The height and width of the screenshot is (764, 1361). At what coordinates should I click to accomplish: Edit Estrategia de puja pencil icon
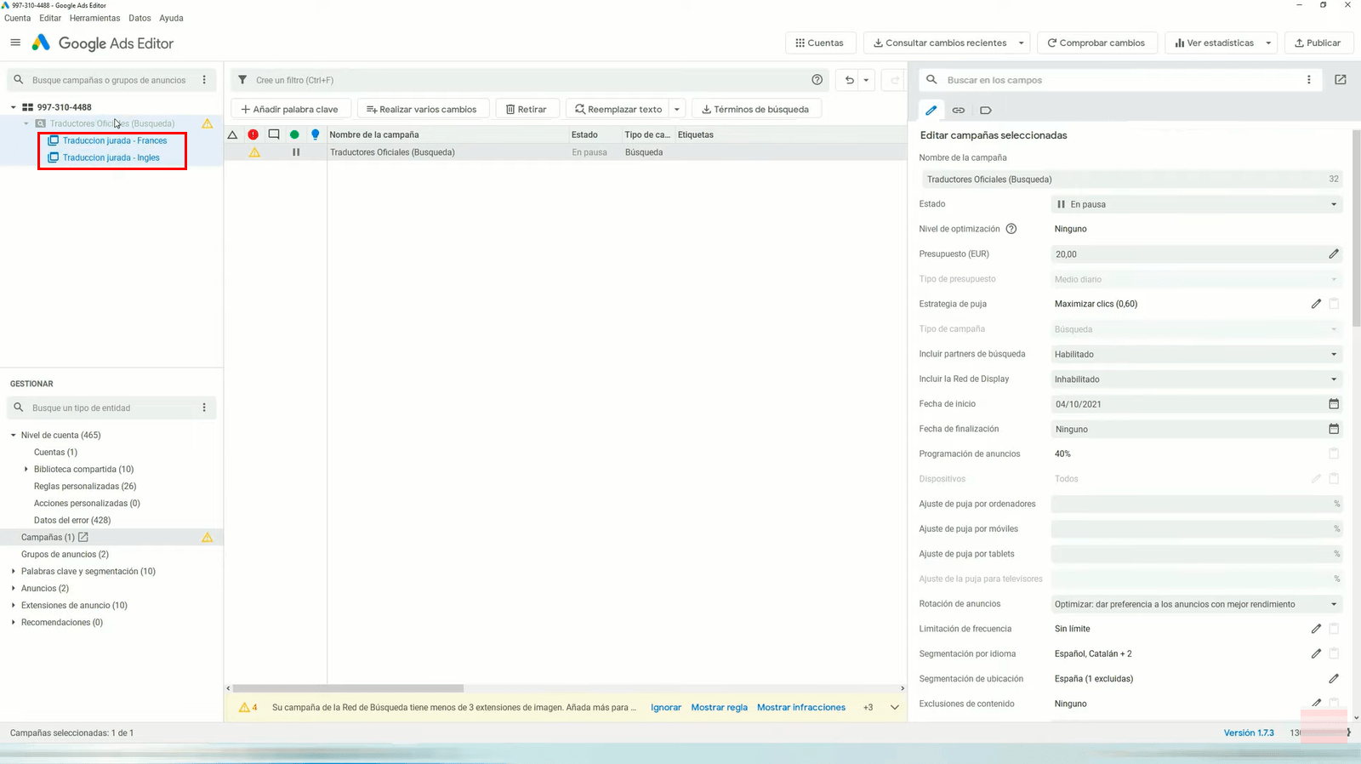click(x=1316, y=304)
